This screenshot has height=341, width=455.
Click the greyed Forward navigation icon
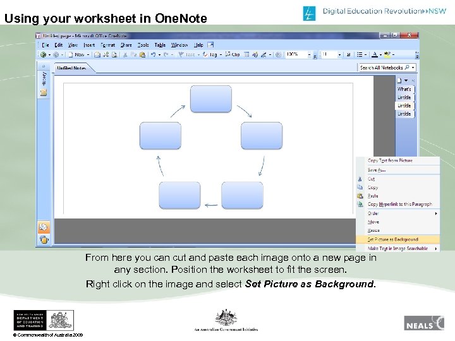point(56,54)
